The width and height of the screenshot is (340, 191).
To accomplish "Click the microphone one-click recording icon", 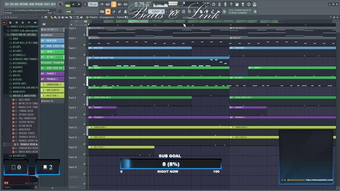I will 225,4.
